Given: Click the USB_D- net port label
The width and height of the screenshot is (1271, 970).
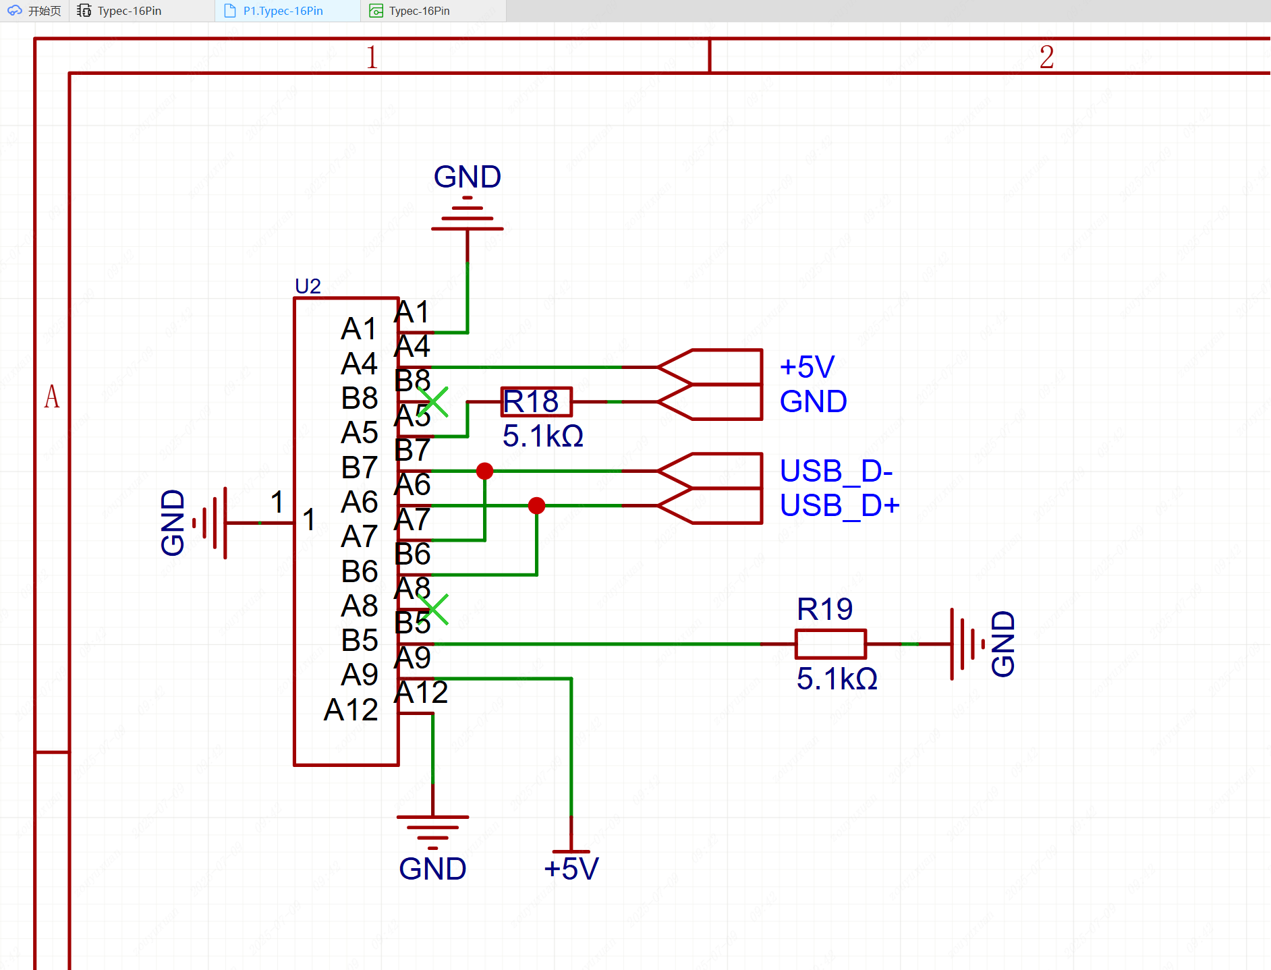Looking at the screenshot, I should 710,471.
